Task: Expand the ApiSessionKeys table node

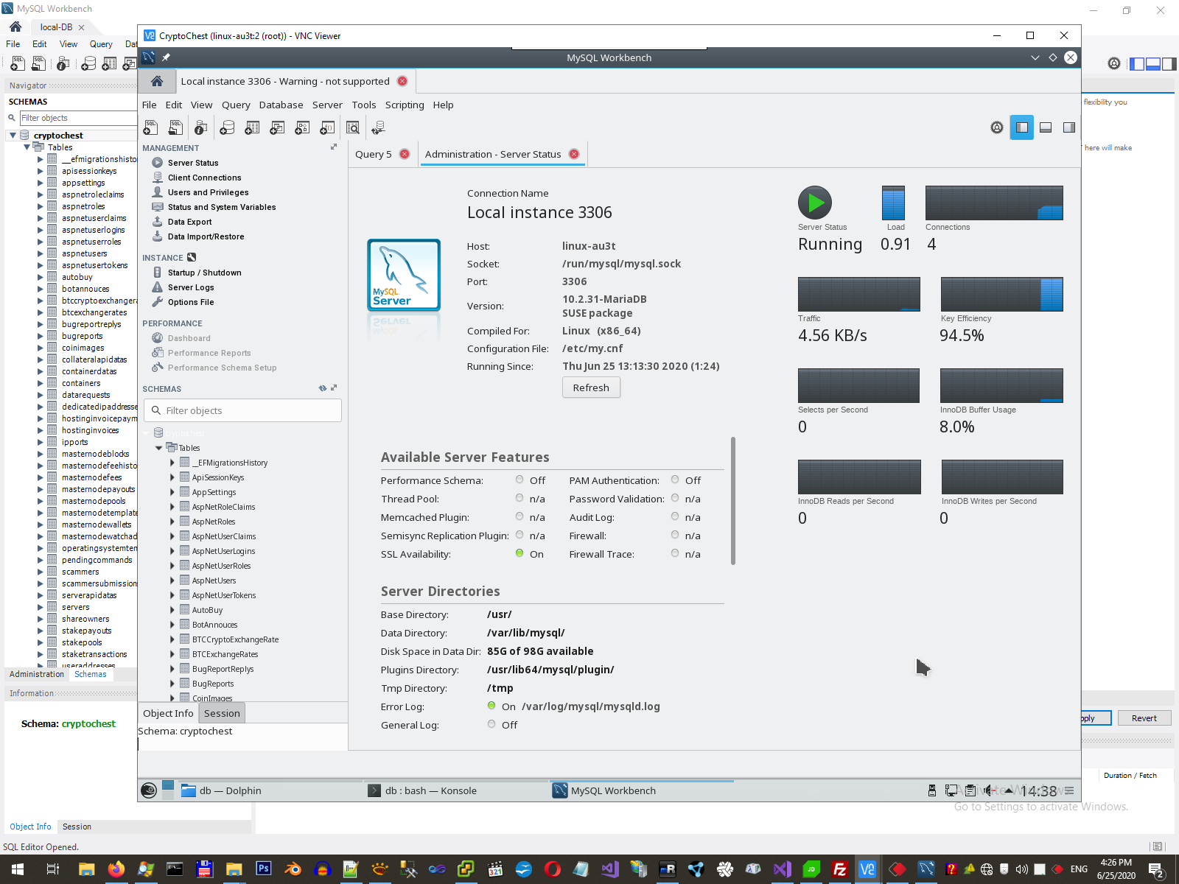Action: point(172,477)
